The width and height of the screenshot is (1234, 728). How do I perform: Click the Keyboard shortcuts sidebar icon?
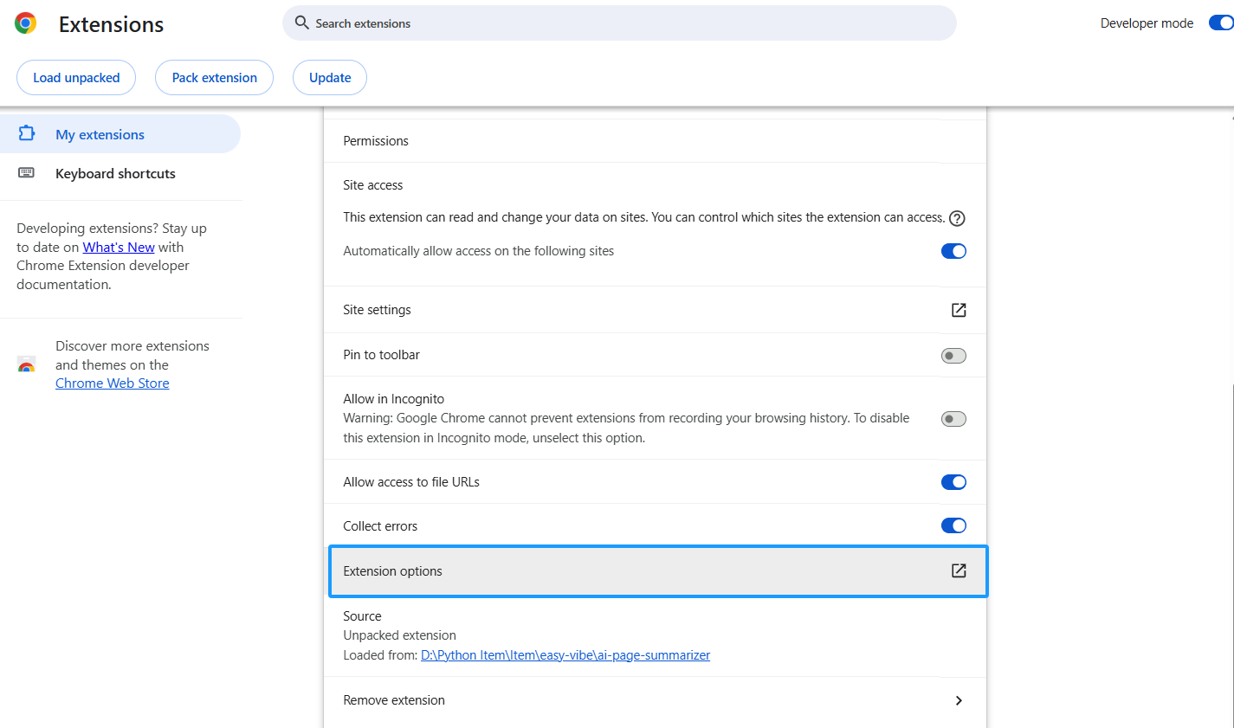pos(27,173)
